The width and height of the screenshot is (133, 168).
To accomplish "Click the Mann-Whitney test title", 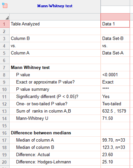I will (55, 6).
